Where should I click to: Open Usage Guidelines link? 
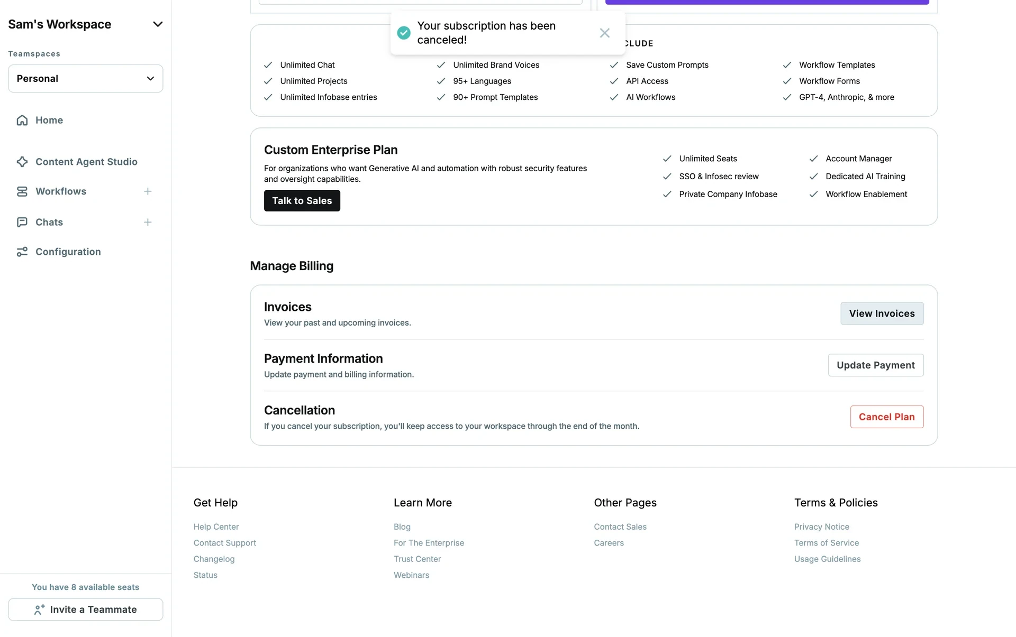coord(827,559)
